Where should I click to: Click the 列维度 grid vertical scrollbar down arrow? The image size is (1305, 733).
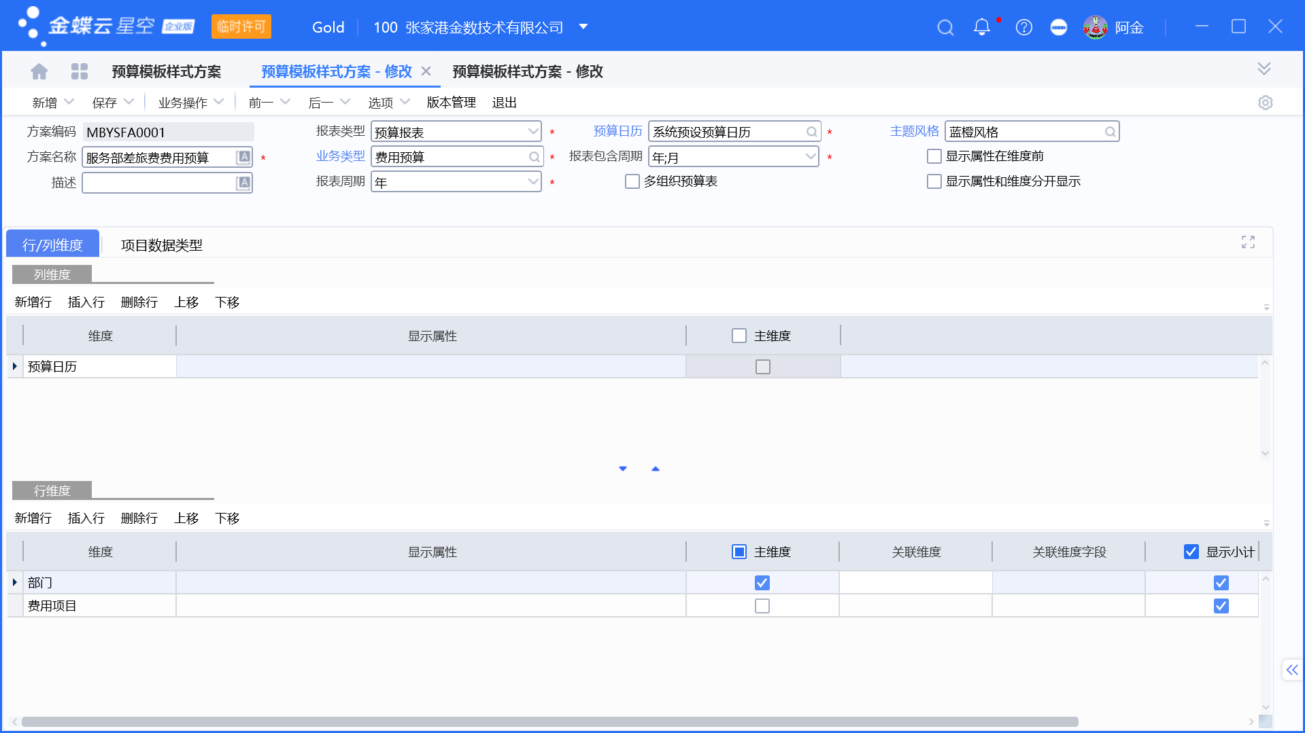pos(1266,454)
